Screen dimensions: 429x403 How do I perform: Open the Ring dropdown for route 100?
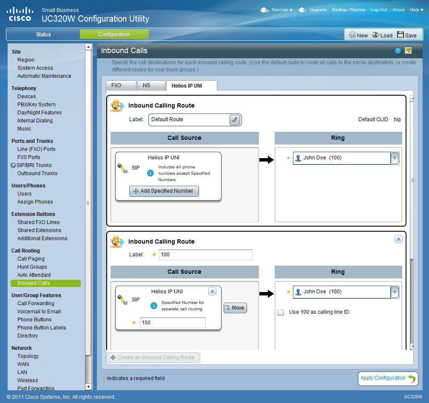[x=395, y=292]
